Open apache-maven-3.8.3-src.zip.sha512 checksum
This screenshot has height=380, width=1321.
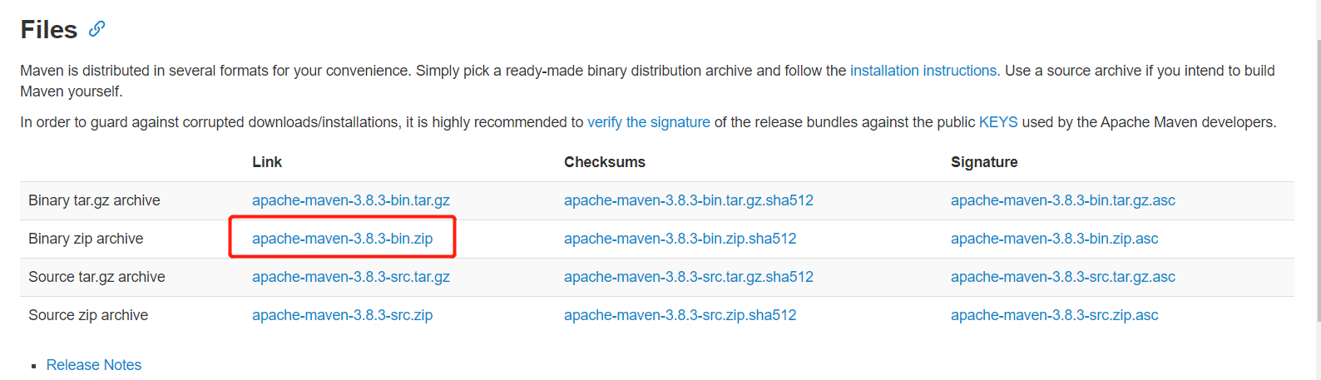click(x=680, y=315)
